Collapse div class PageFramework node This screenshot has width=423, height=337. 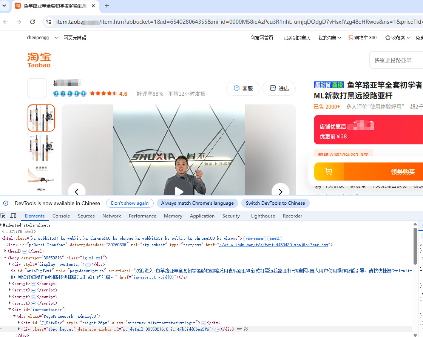pos(15,316)
